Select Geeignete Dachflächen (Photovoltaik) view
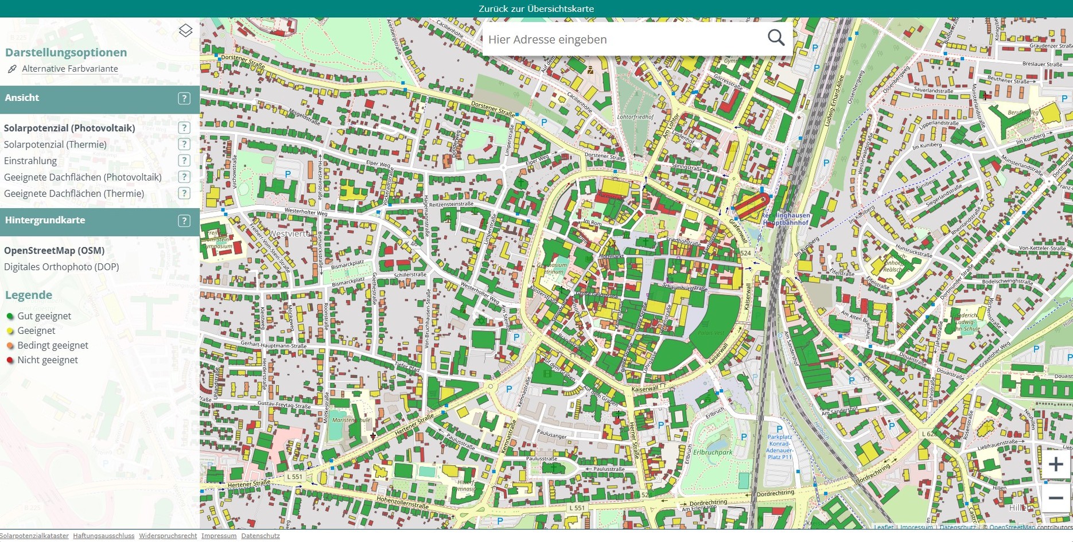This screenshot has width=1073, height=542. 83,177
